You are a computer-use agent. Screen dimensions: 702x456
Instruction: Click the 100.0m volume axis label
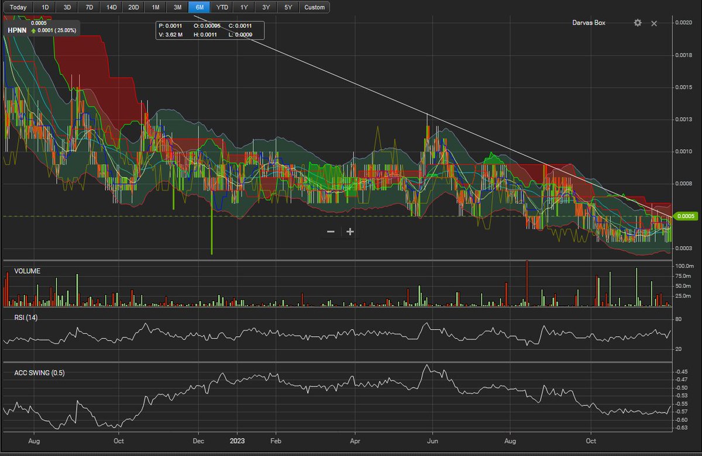click(684, 266)
